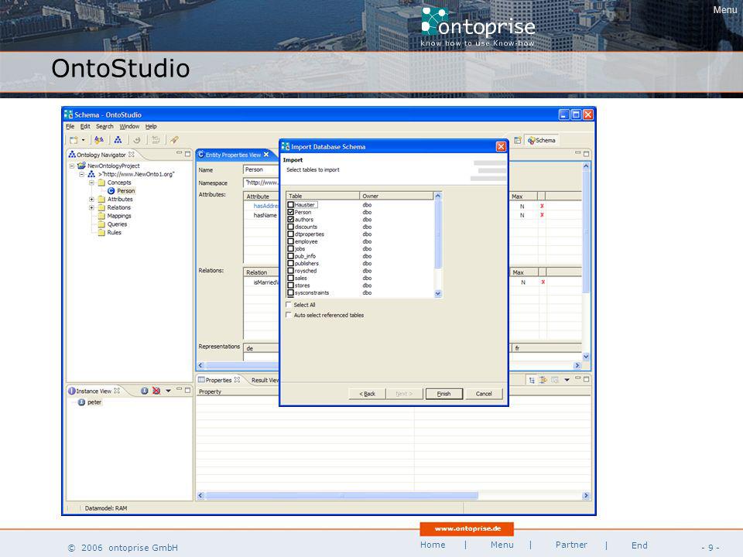Click the Finish button
Screen dimensions: 743x557
coord(444,394)
